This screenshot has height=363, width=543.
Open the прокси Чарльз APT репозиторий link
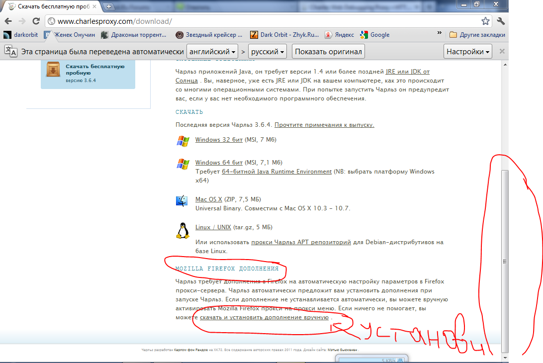pyautogui.click(x=301, y=242)
